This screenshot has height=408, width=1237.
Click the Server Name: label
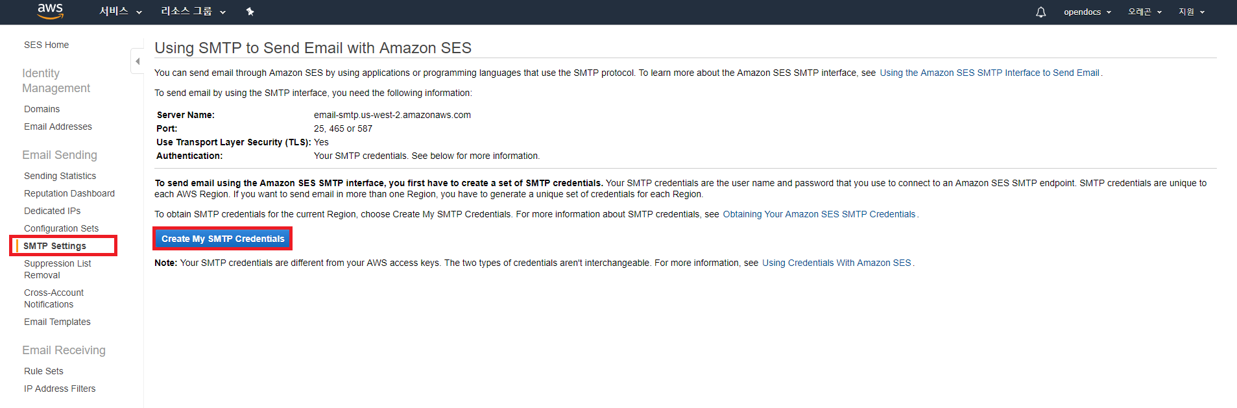click(x=186, y=115)
